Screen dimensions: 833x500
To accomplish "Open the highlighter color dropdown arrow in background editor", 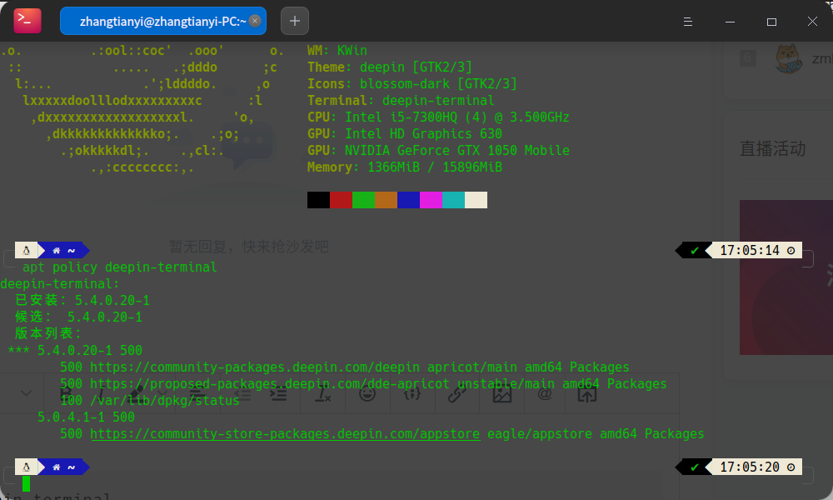I will pos(162,393).
